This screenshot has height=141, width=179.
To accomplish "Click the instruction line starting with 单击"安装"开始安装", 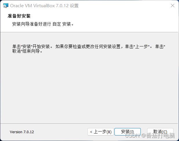I will click(x=89, y=46).
